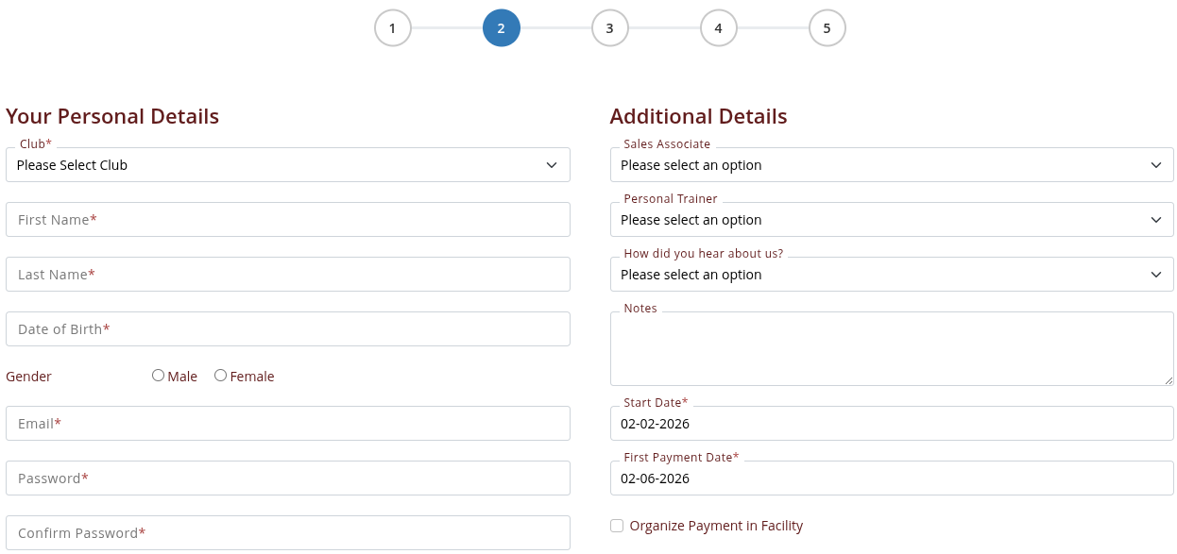Select the Email input box
Screen dimensions: 1177x554
[x=287, y=424]
